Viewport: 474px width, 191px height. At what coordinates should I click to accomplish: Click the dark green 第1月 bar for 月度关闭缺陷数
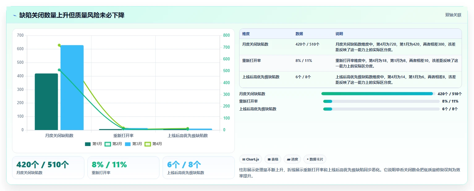click(46, 102)
